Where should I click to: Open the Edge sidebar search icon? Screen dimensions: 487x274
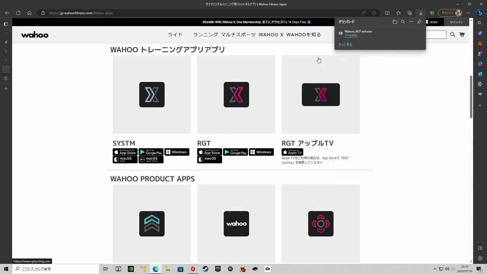point(480,23)
